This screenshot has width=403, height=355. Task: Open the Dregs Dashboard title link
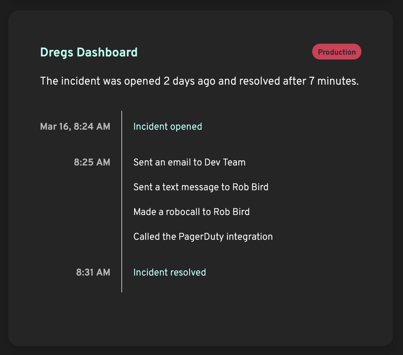click(89, 52)
